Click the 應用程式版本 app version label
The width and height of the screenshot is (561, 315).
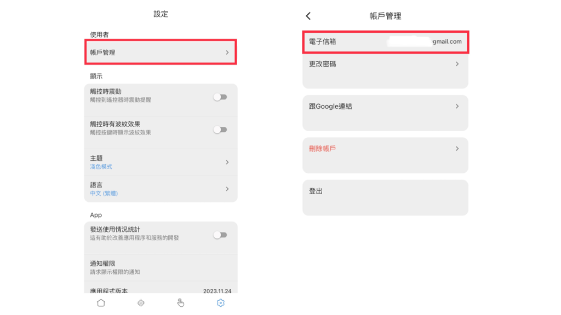pos(109,291)
